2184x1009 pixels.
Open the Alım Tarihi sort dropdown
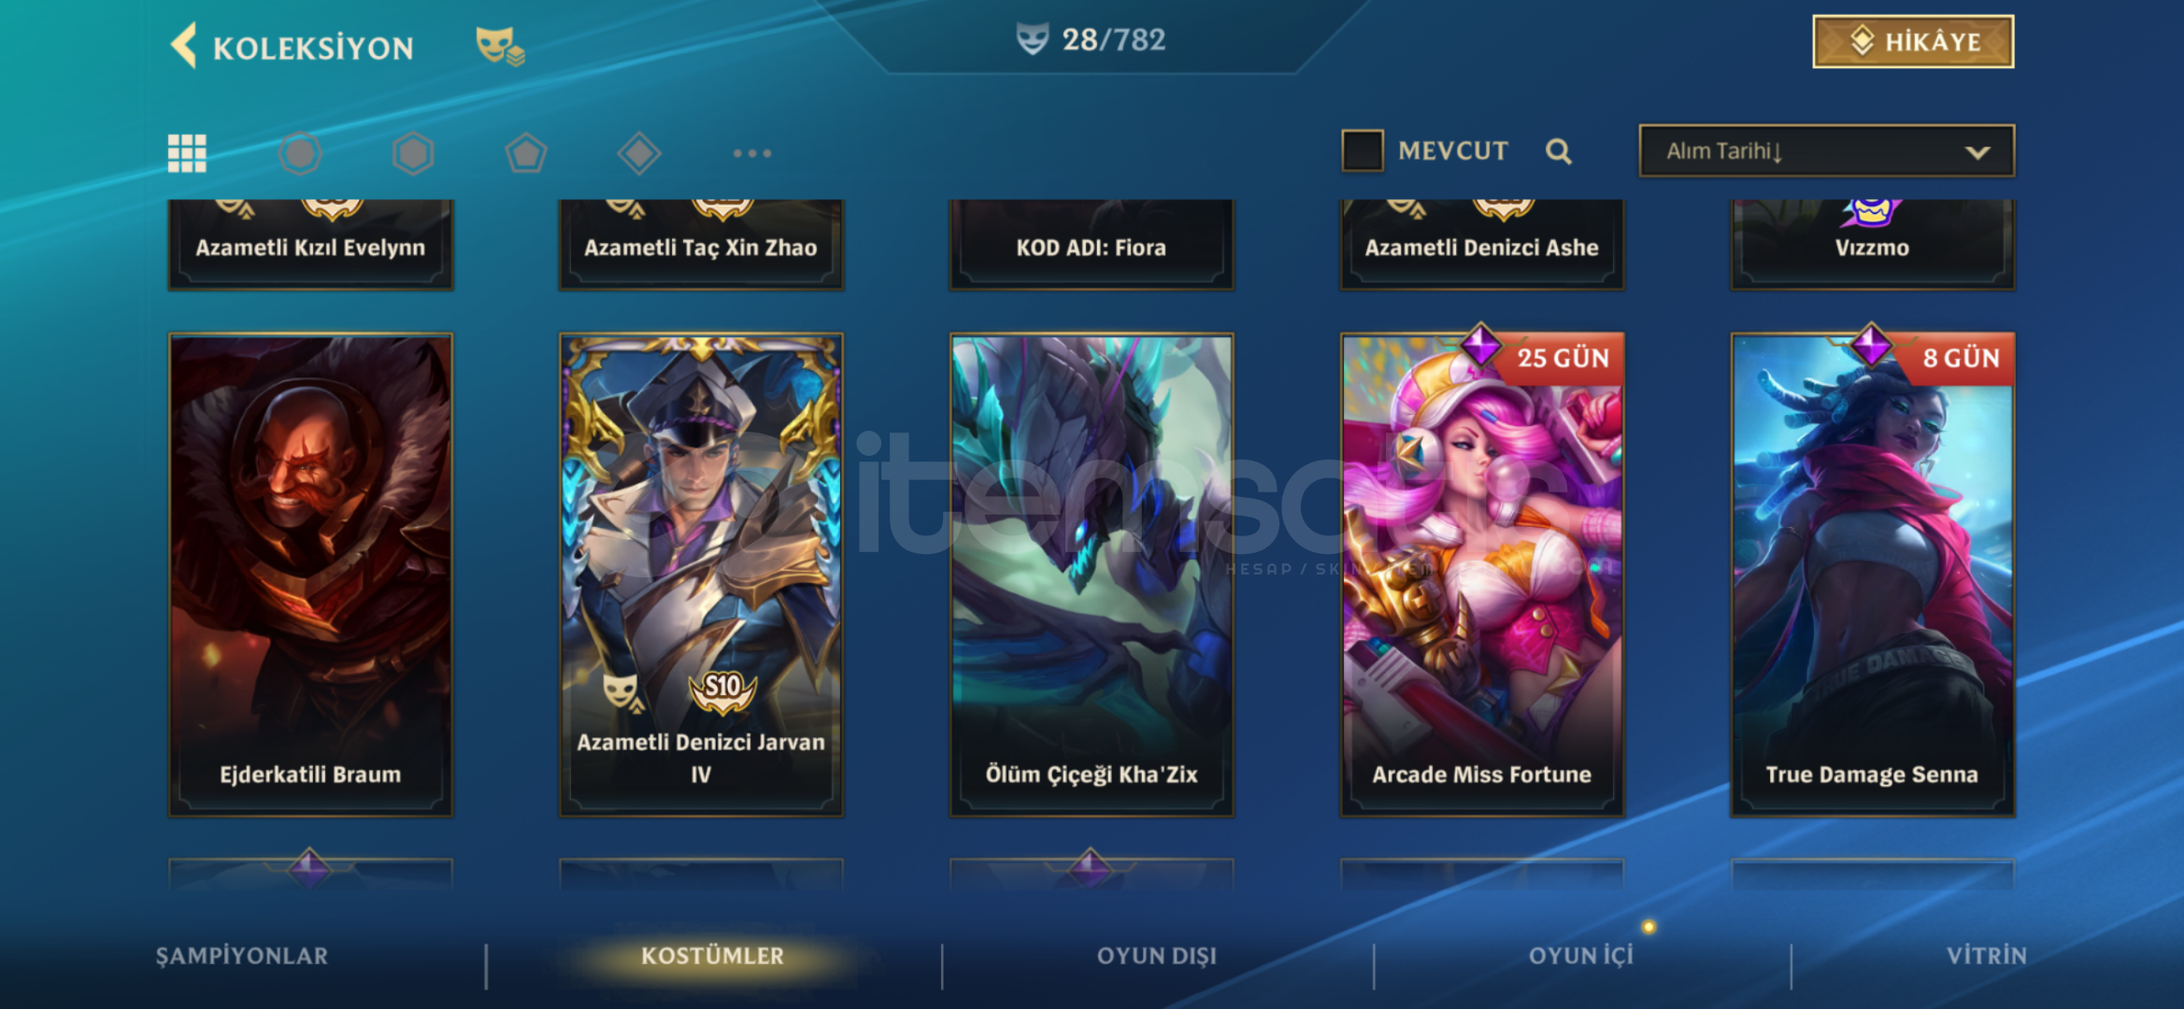[1827, 150]
